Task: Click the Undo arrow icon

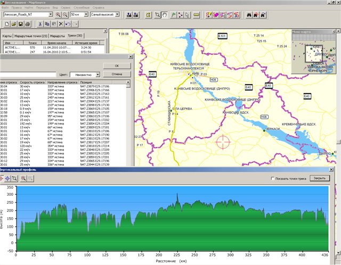Action: point(68,24)
